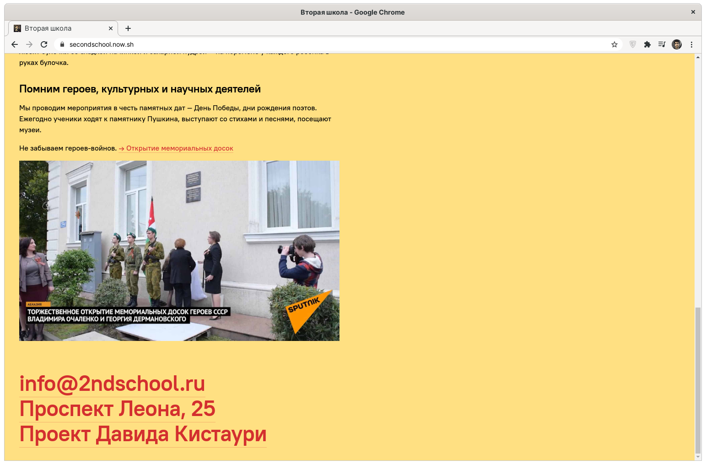The image size is (706, 465).
Task: View site information via the padlock icon
Action: click(62, 44)
